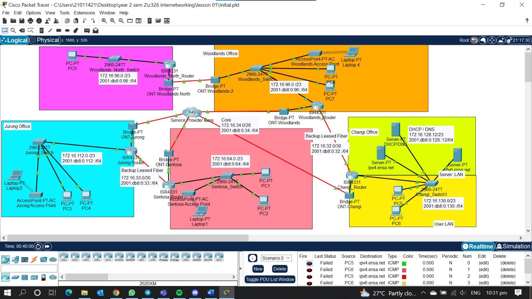Show hidden icons in system tray
The height and width of the screenshot is (299, 532).
[424, 293]
